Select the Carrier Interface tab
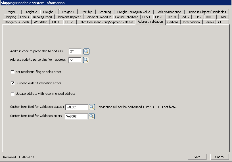 (x=127, y=17)
